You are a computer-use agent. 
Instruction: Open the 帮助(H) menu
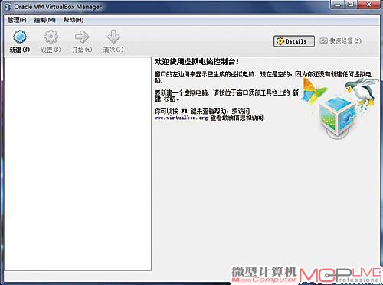(x=74, y=20)
